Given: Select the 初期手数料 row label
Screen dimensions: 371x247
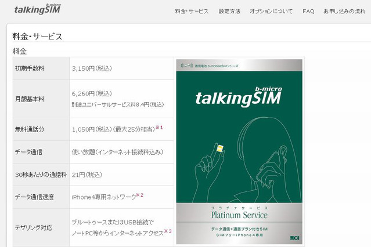Looking at the screenshot, I should tap(30, 68).
